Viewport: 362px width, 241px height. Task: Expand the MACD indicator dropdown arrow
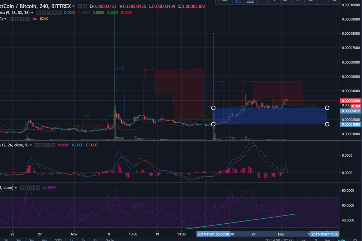[31, 145]
